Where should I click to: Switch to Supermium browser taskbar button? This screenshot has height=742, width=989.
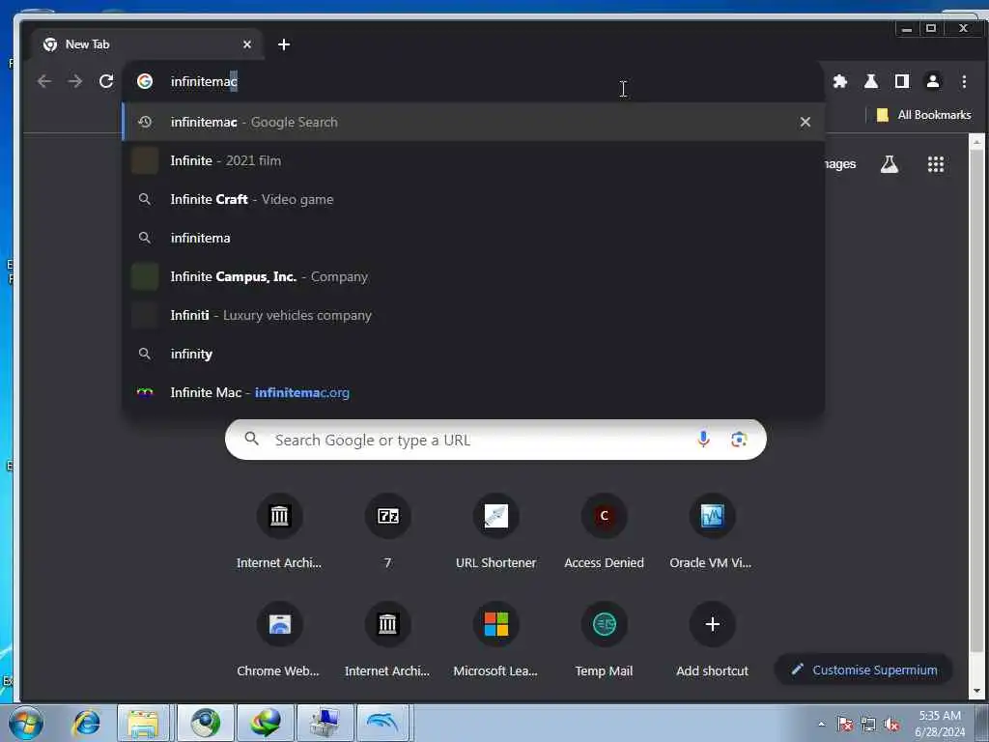click(x=205, y=723)
